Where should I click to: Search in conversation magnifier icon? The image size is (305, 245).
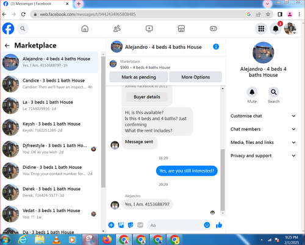(273, 92)
